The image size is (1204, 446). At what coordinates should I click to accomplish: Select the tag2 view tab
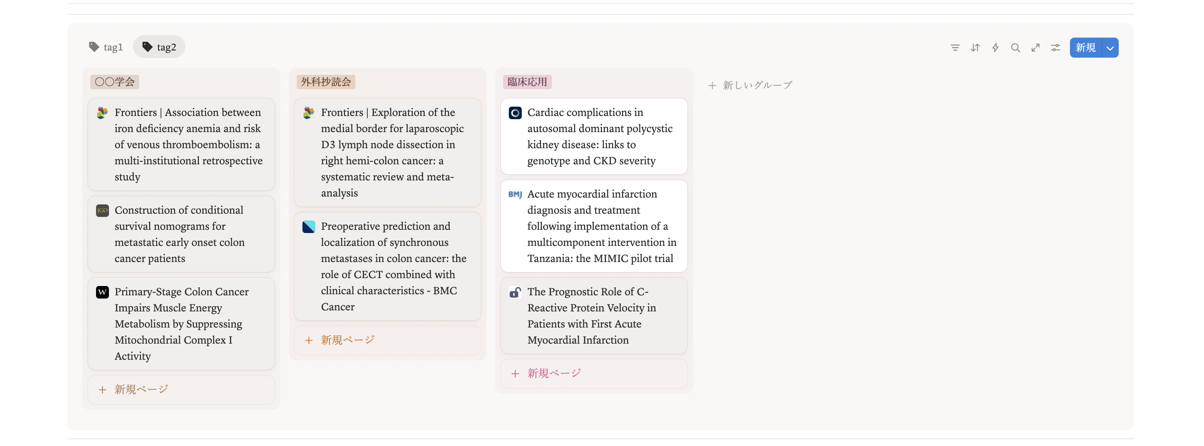(x=159, y=47)
